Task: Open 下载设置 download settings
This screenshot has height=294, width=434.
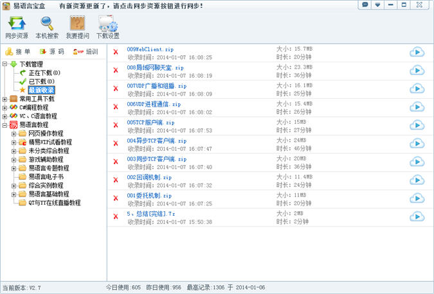Action: coord(107,24)
